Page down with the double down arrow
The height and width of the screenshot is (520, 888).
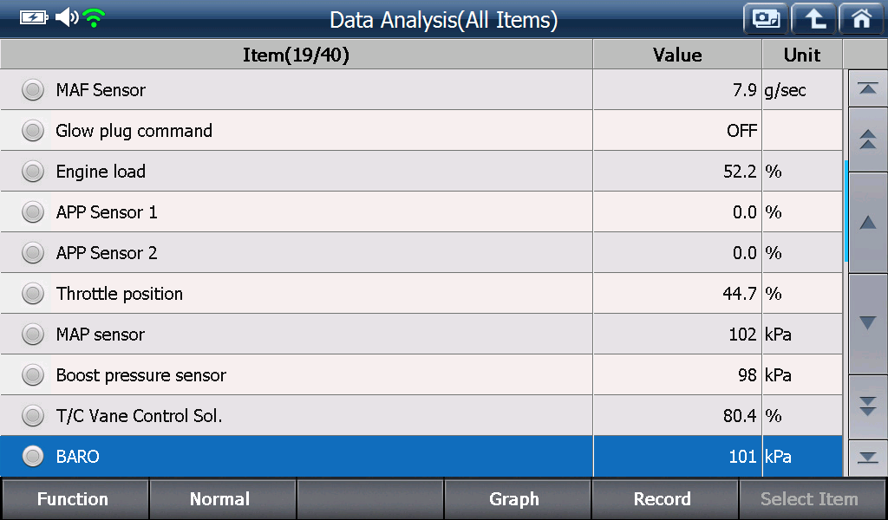coord(867,406)
